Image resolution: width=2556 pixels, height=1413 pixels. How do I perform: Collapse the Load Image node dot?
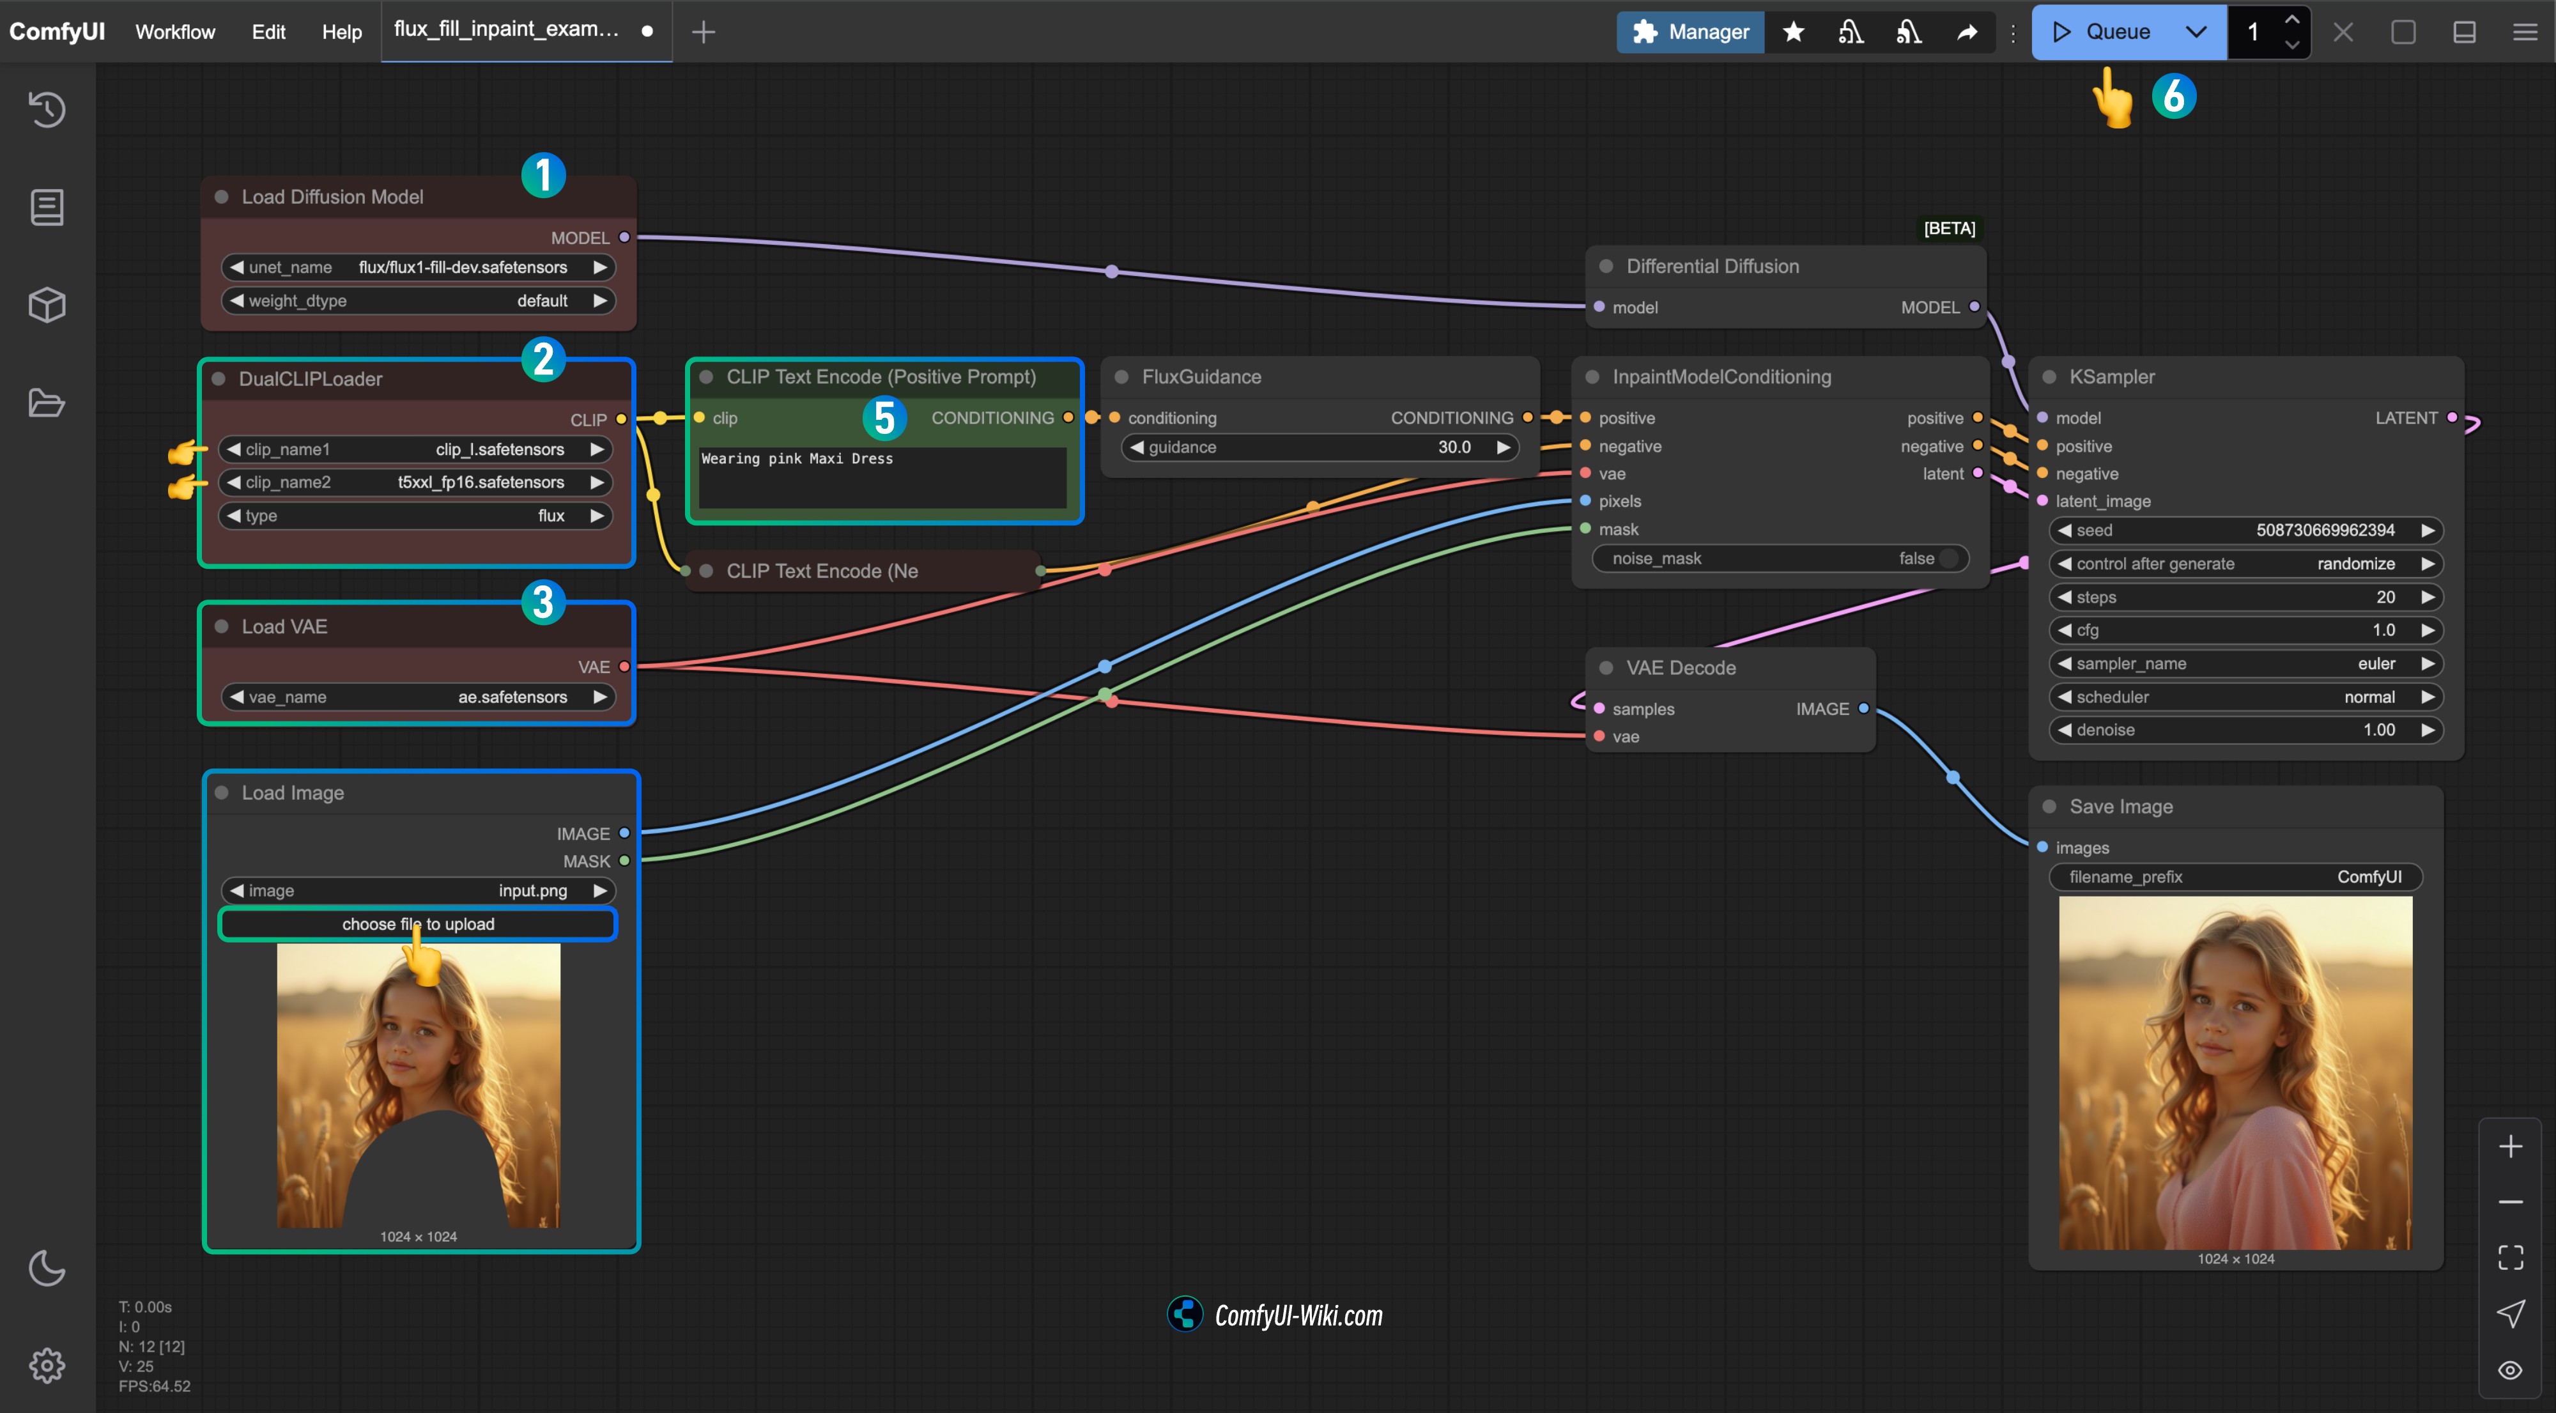(222, 792)
